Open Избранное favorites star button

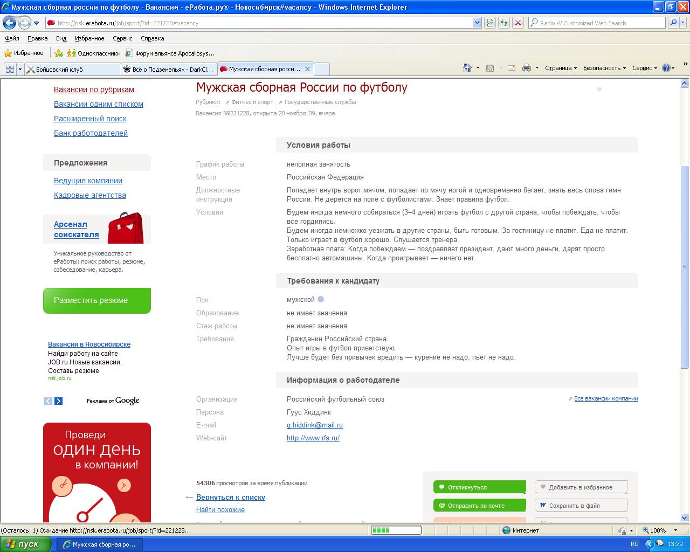pyautogui.click(x=24, y=53)
